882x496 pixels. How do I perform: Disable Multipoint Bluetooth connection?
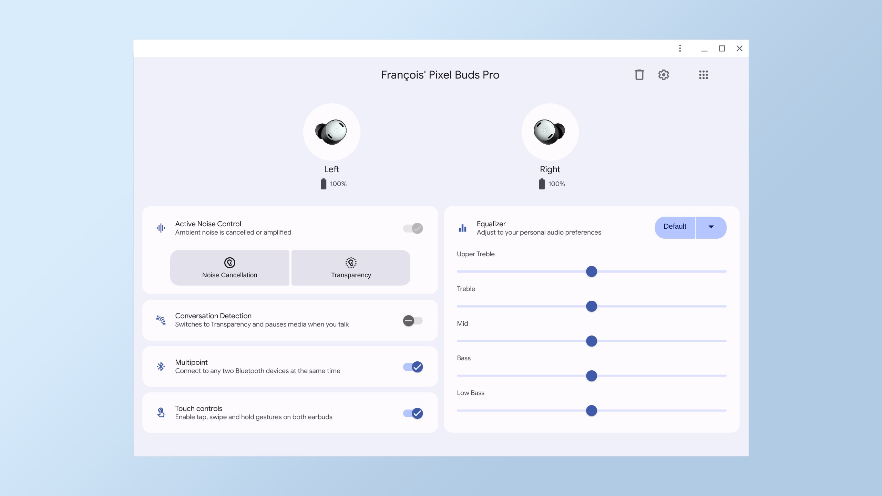(x=412, y=366)
